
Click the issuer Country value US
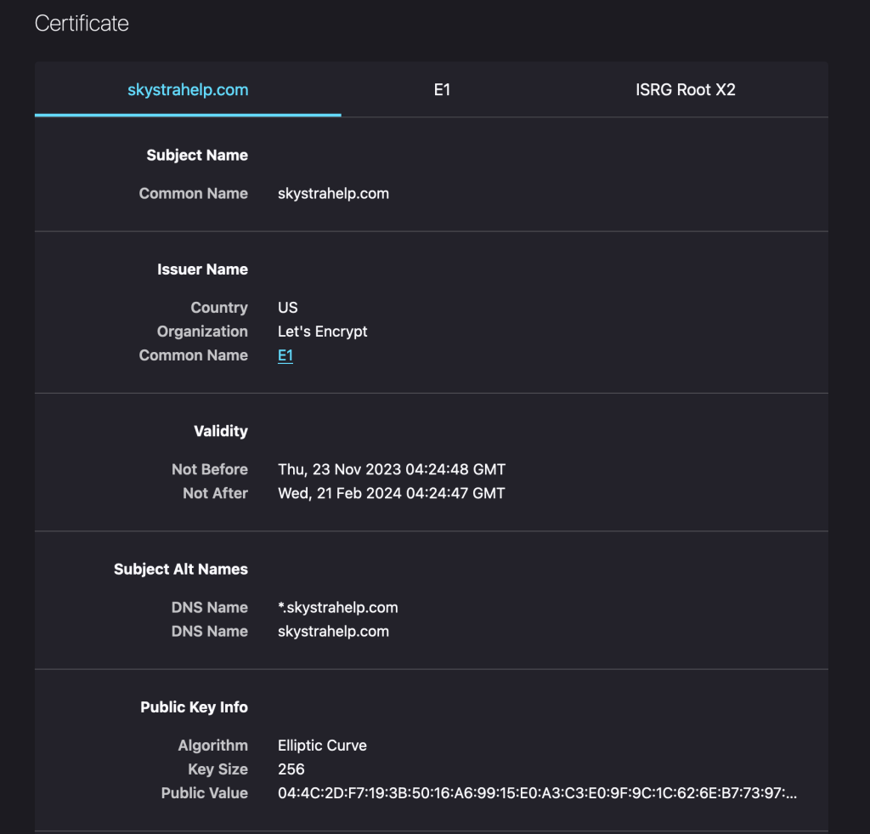pos(288,308)
